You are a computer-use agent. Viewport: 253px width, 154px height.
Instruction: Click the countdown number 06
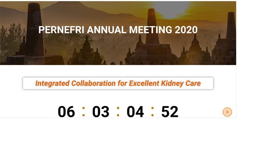pos(66,112)
